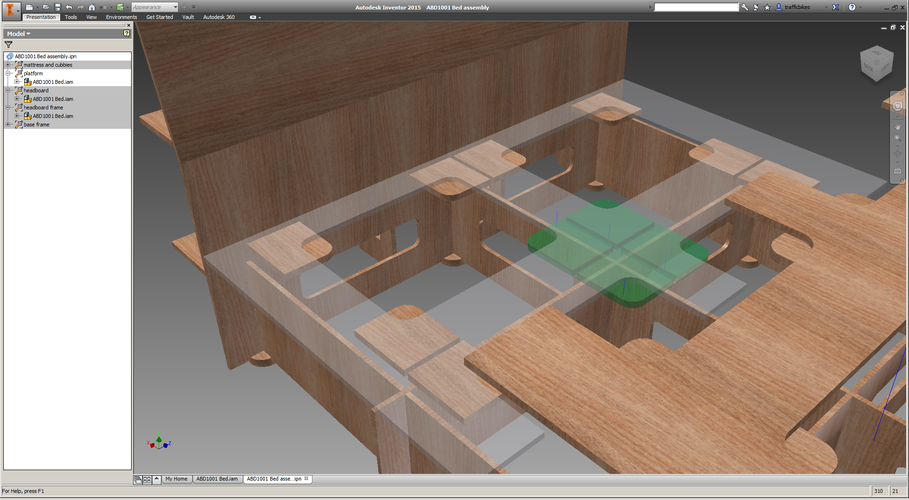Click the Material/component cube icon
The height and width of the screenshot is (500, 909).
pyautogui.click(x=120, y=7)
